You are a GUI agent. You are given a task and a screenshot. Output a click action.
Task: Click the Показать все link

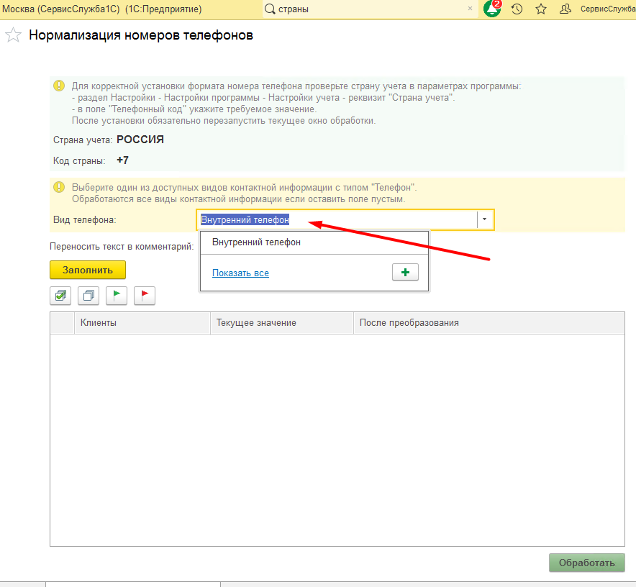(240, 273)
